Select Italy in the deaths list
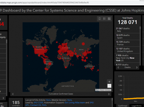Viewport: 144px width, 107px height. [127, 30]
